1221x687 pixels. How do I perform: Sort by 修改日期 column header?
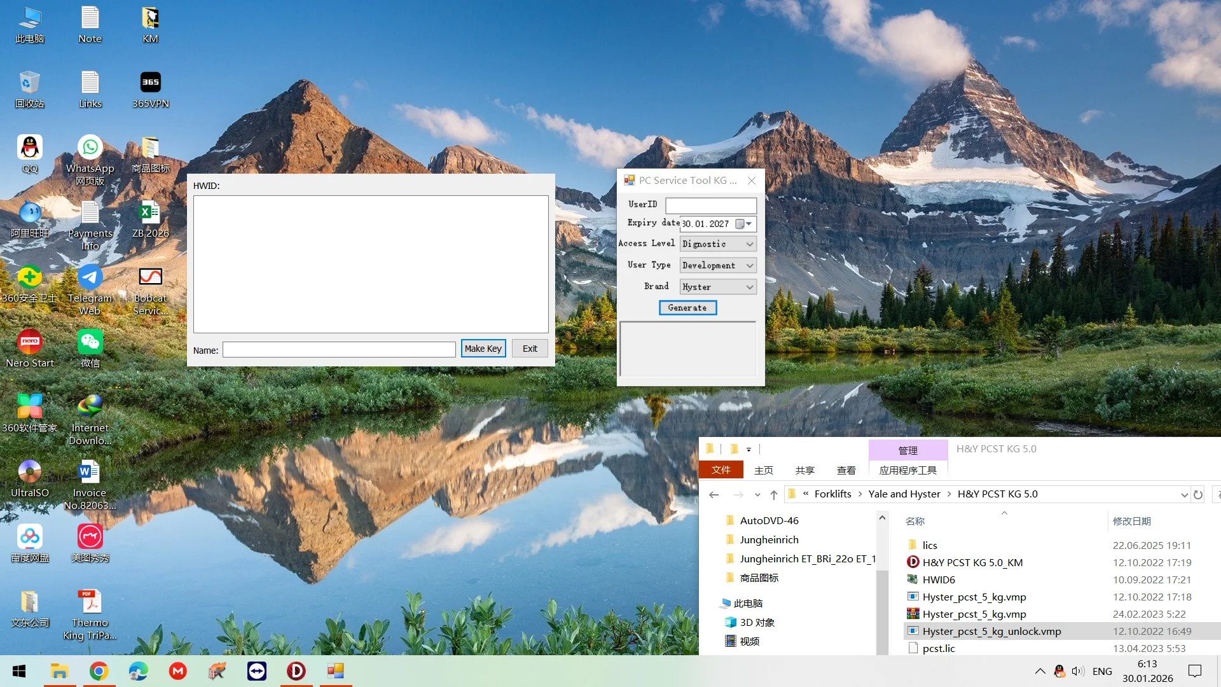(x=1132, y=521)
